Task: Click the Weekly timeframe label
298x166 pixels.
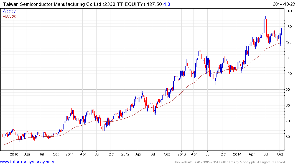Action: [9, 11]
